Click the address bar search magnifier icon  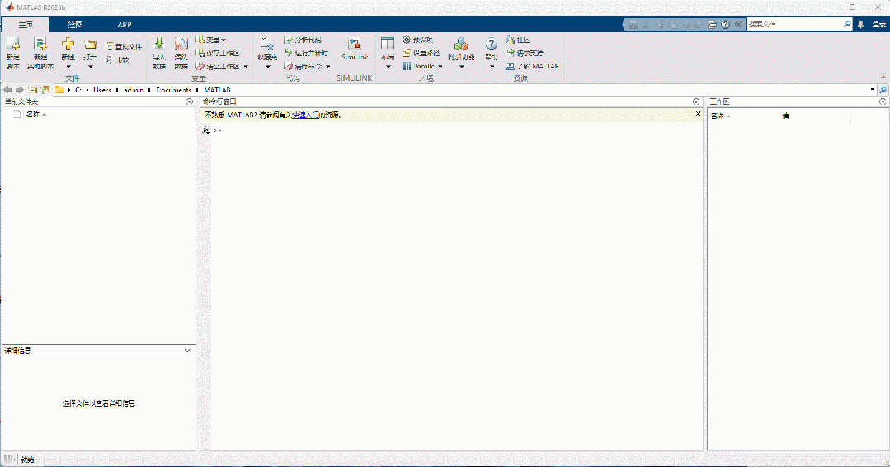883,90
